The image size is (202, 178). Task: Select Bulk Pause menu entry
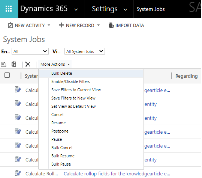(91, 164)
